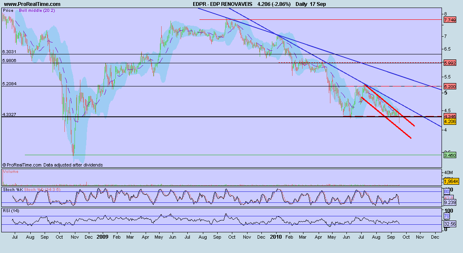
Task: Click the Feb label right after 2009
Action: [x=117, y=237]
